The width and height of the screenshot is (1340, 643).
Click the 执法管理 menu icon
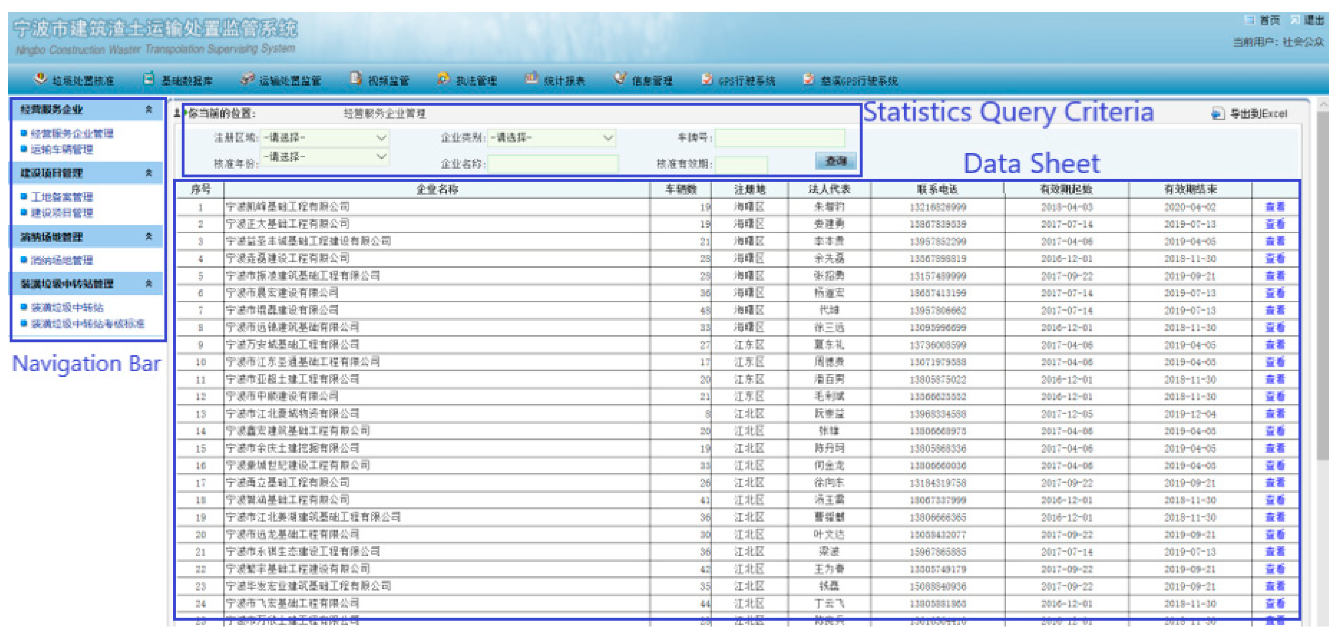[x=443, y=78]
